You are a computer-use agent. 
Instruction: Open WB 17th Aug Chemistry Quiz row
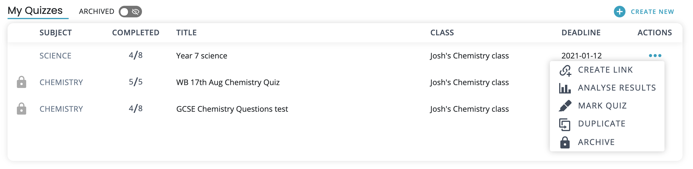[x=228, y=82]
